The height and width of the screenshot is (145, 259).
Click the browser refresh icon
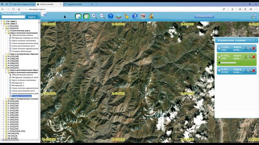pos(13,9)
